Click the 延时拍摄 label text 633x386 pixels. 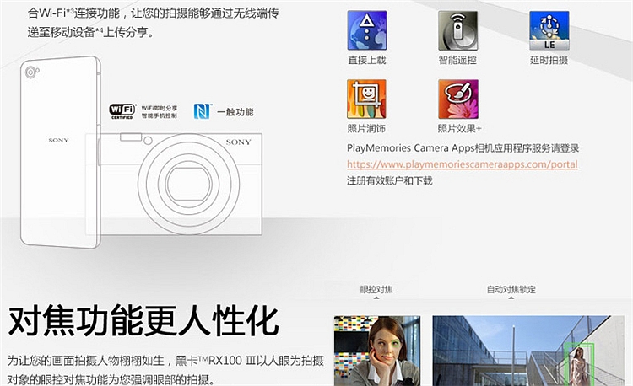[549, 60]
